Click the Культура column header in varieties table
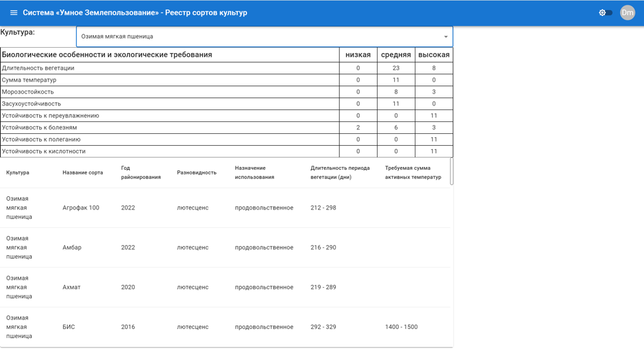Image resolution: width=644 pixels, height=352 pixels. coord(18,172)
